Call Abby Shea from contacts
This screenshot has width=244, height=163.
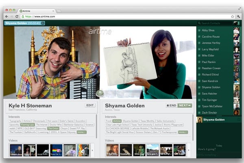coord(199,30)
